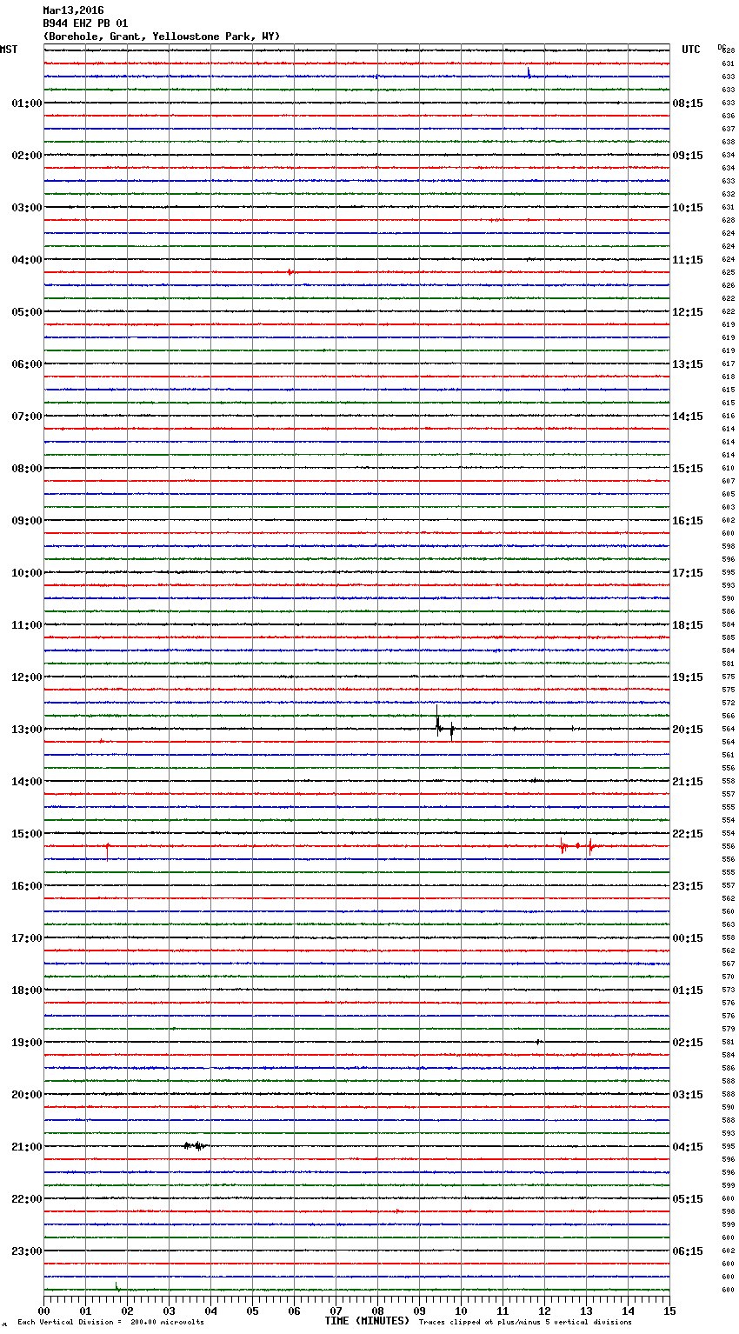Screen dimensions: 739x1334
Task: Select the 21:00 MST time label
Action: point(27,1147)
